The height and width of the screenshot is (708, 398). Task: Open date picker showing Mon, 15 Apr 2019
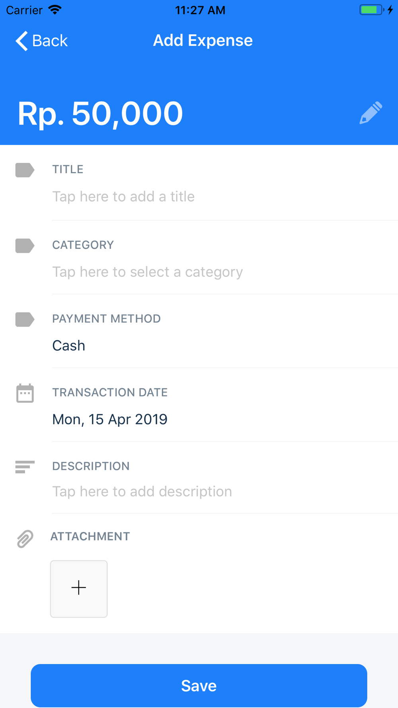110,419
